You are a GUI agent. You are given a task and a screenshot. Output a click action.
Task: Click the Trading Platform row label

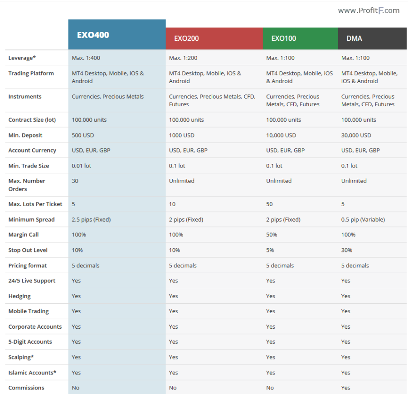pyautogui.click(x=31, y=73)
